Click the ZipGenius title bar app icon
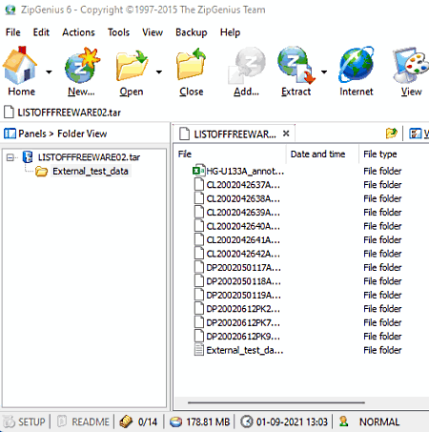Image resolution: width=429 pixels, height=432 pixels. pyautogui.click(x=10, y=10)
